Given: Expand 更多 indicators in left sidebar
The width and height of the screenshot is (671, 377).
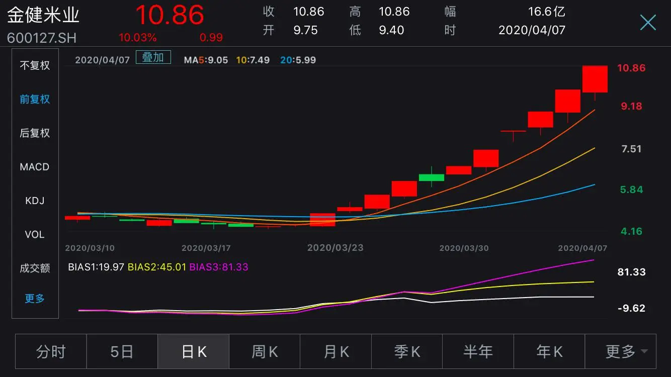Looking at the screenshot, I should pyautogui.click(x=35, y=299).
